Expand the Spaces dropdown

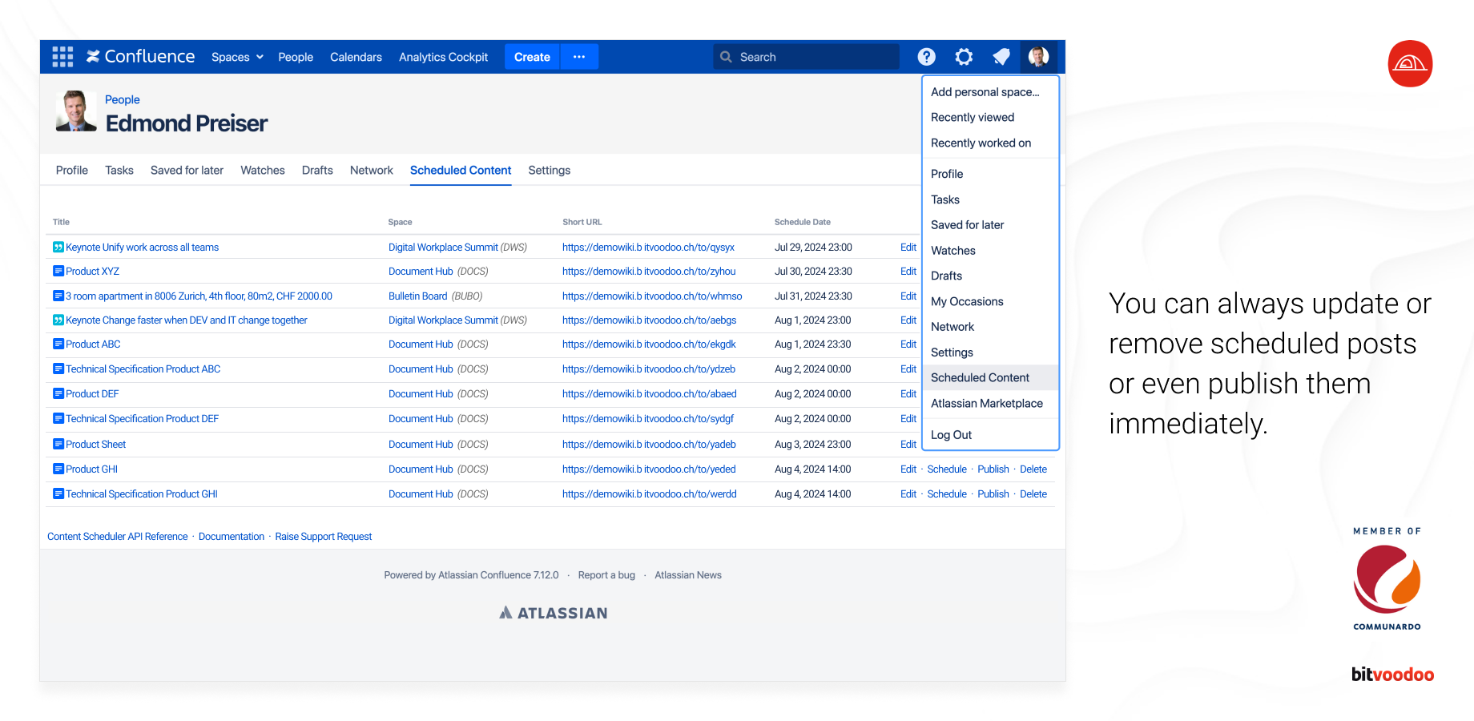point(237,57)
